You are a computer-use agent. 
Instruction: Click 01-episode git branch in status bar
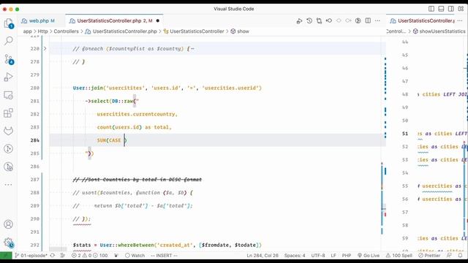click(x=31, y=256)
